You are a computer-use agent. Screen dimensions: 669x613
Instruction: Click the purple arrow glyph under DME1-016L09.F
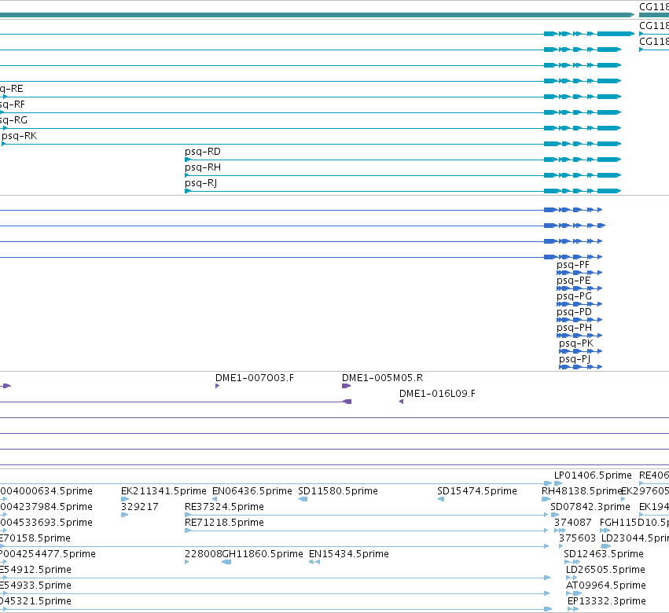(x=402, y=402)
